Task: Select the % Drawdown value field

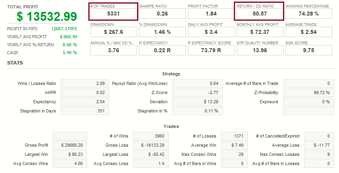Action: (162, 32)
